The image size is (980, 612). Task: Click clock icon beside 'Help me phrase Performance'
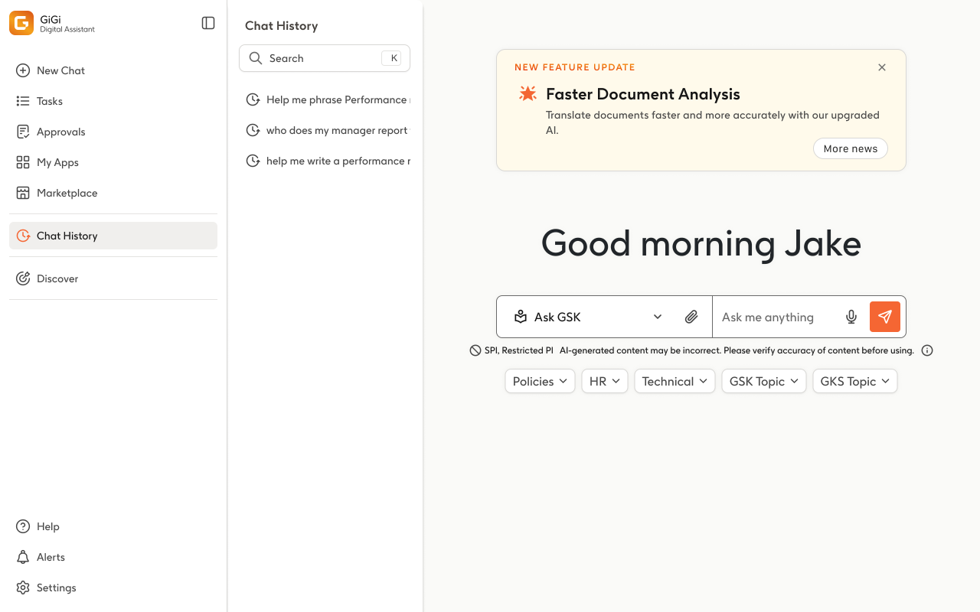coord(253,99)
